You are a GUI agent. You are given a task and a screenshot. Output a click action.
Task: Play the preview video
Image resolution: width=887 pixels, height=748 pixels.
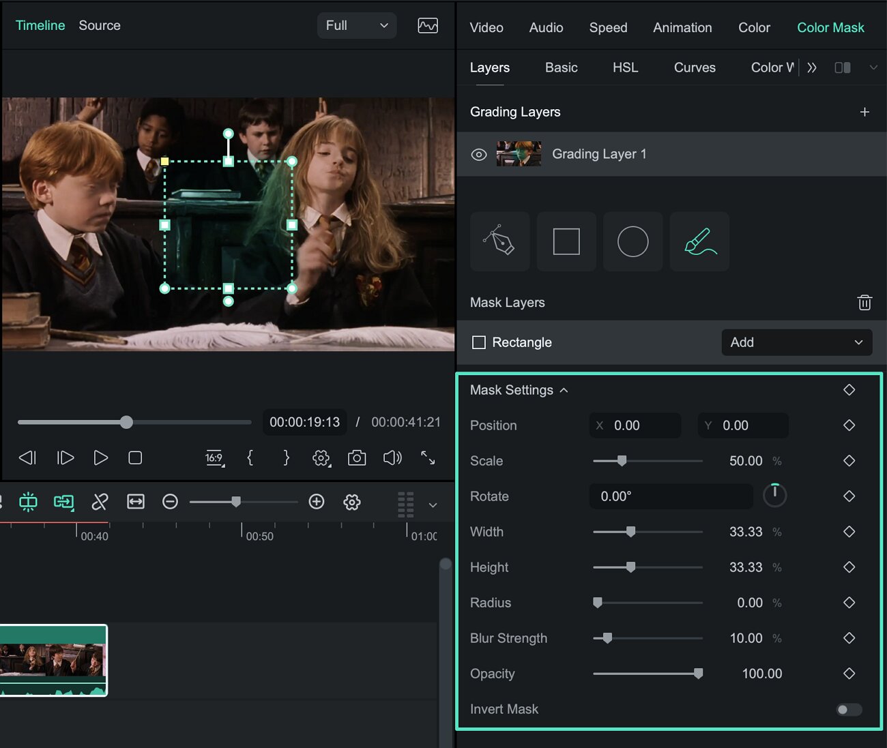click(x=100, y=458)
